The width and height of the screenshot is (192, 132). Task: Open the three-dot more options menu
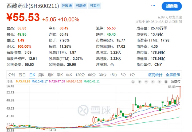pos(153,6)
